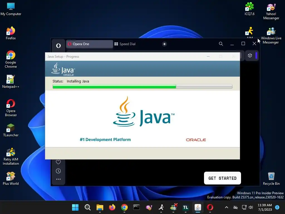Minimize the Java Setup window
Viewport: 285px width, 214px height.
click(x=208, y=57)
